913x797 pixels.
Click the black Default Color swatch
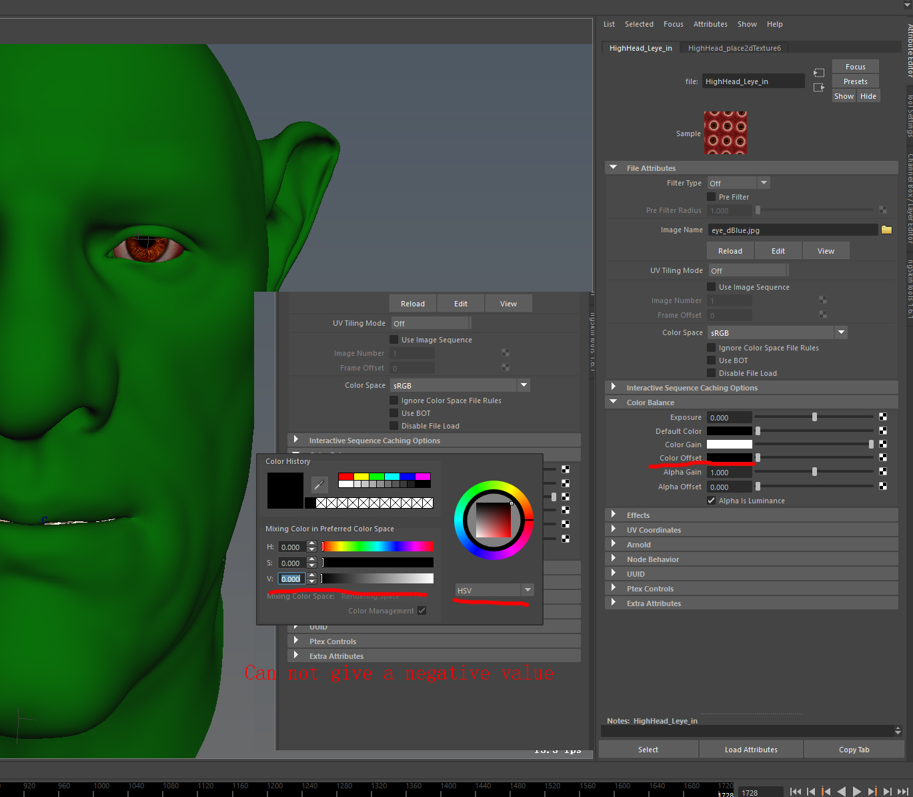pyautogui.click(x=729, y=431)
